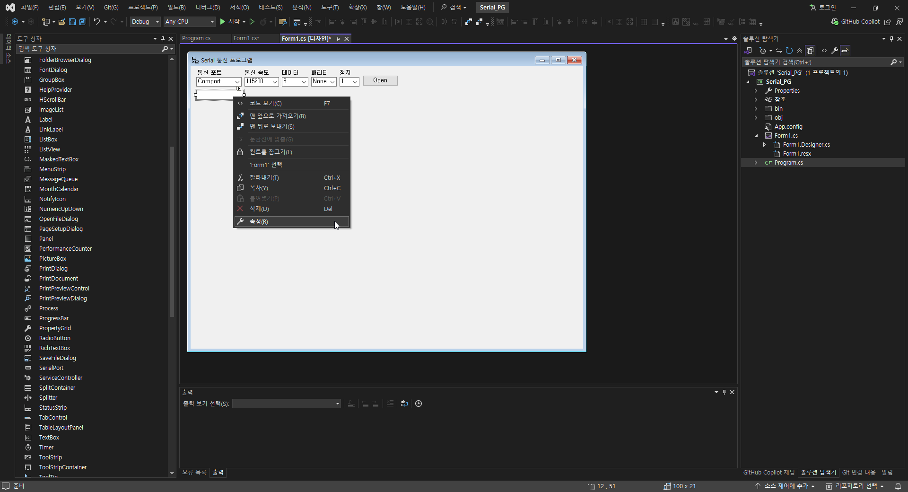Click the Save All toolbar icon
Screen dimensions: 908x492
tap(83, 22)
